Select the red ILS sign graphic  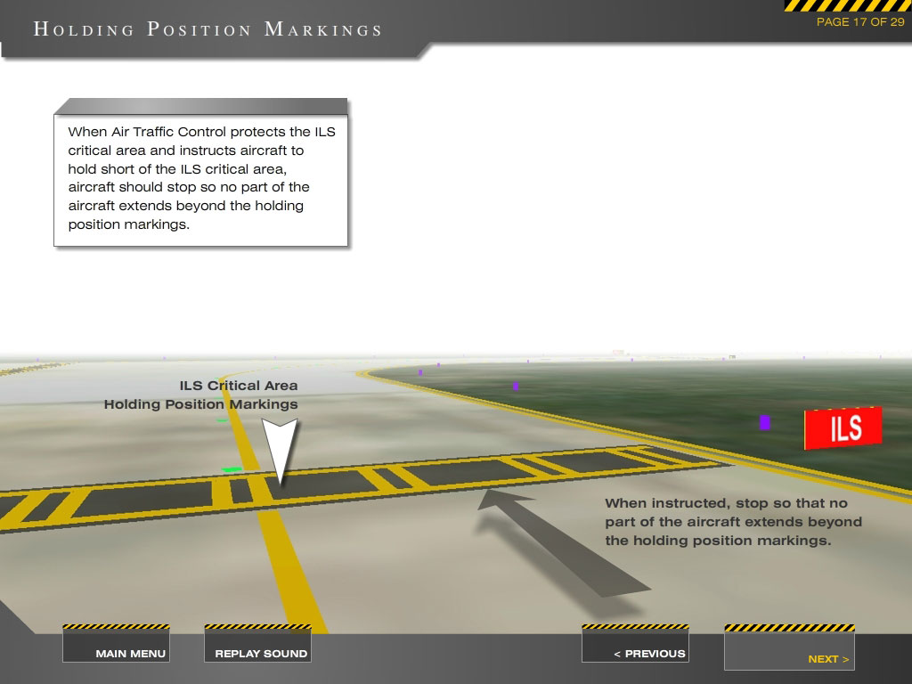844,427
